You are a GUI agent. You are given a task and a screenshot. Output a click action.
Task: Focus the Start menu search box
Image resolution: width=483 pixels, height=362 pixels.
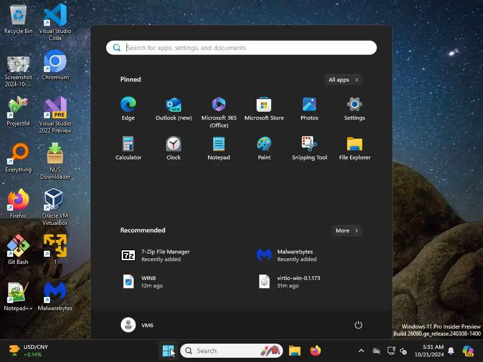click(241, 48)
